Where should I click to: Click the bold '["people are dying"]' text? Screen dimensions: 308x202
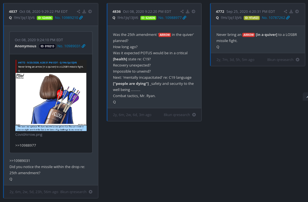coord(131,84)
